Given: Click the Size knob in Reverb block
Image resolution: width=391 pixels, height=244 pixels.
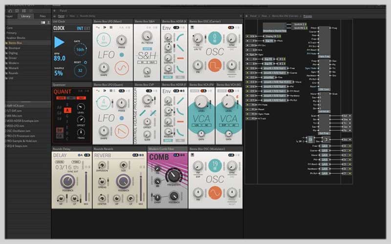Looking at the screenshot, I should click(124, 165).
